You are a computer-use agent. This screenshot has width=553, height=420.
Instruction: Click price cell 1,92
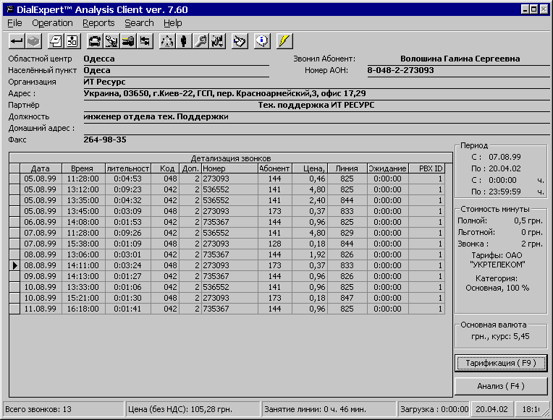click(x=310, y=254)
